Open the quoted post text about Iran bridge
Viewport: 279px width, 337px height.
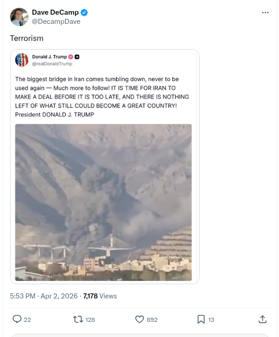(x=102, y=97)
